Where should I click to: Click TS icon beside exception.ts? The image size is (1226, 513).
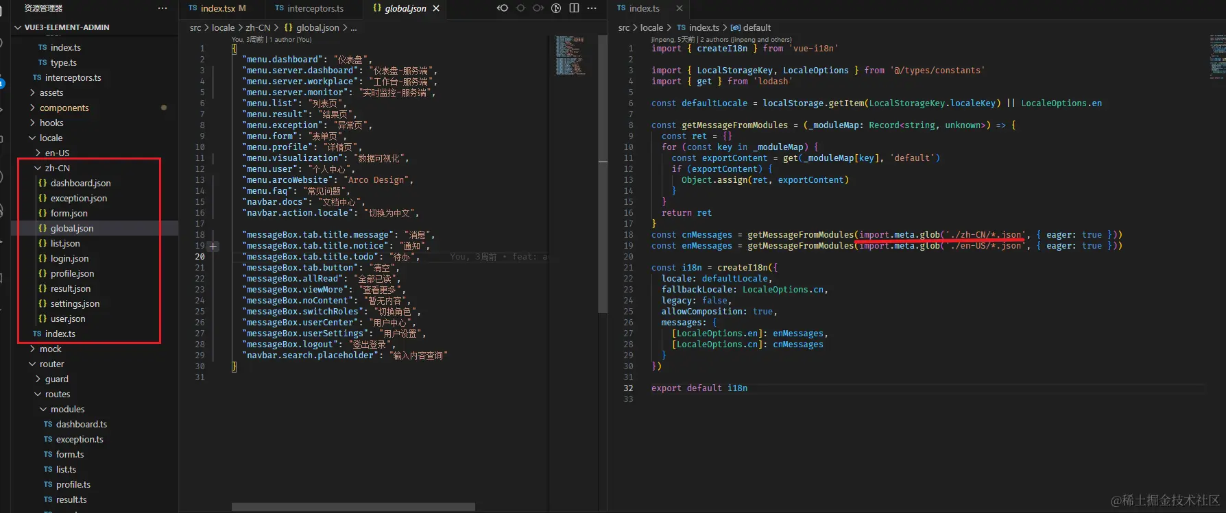point(48,439)
